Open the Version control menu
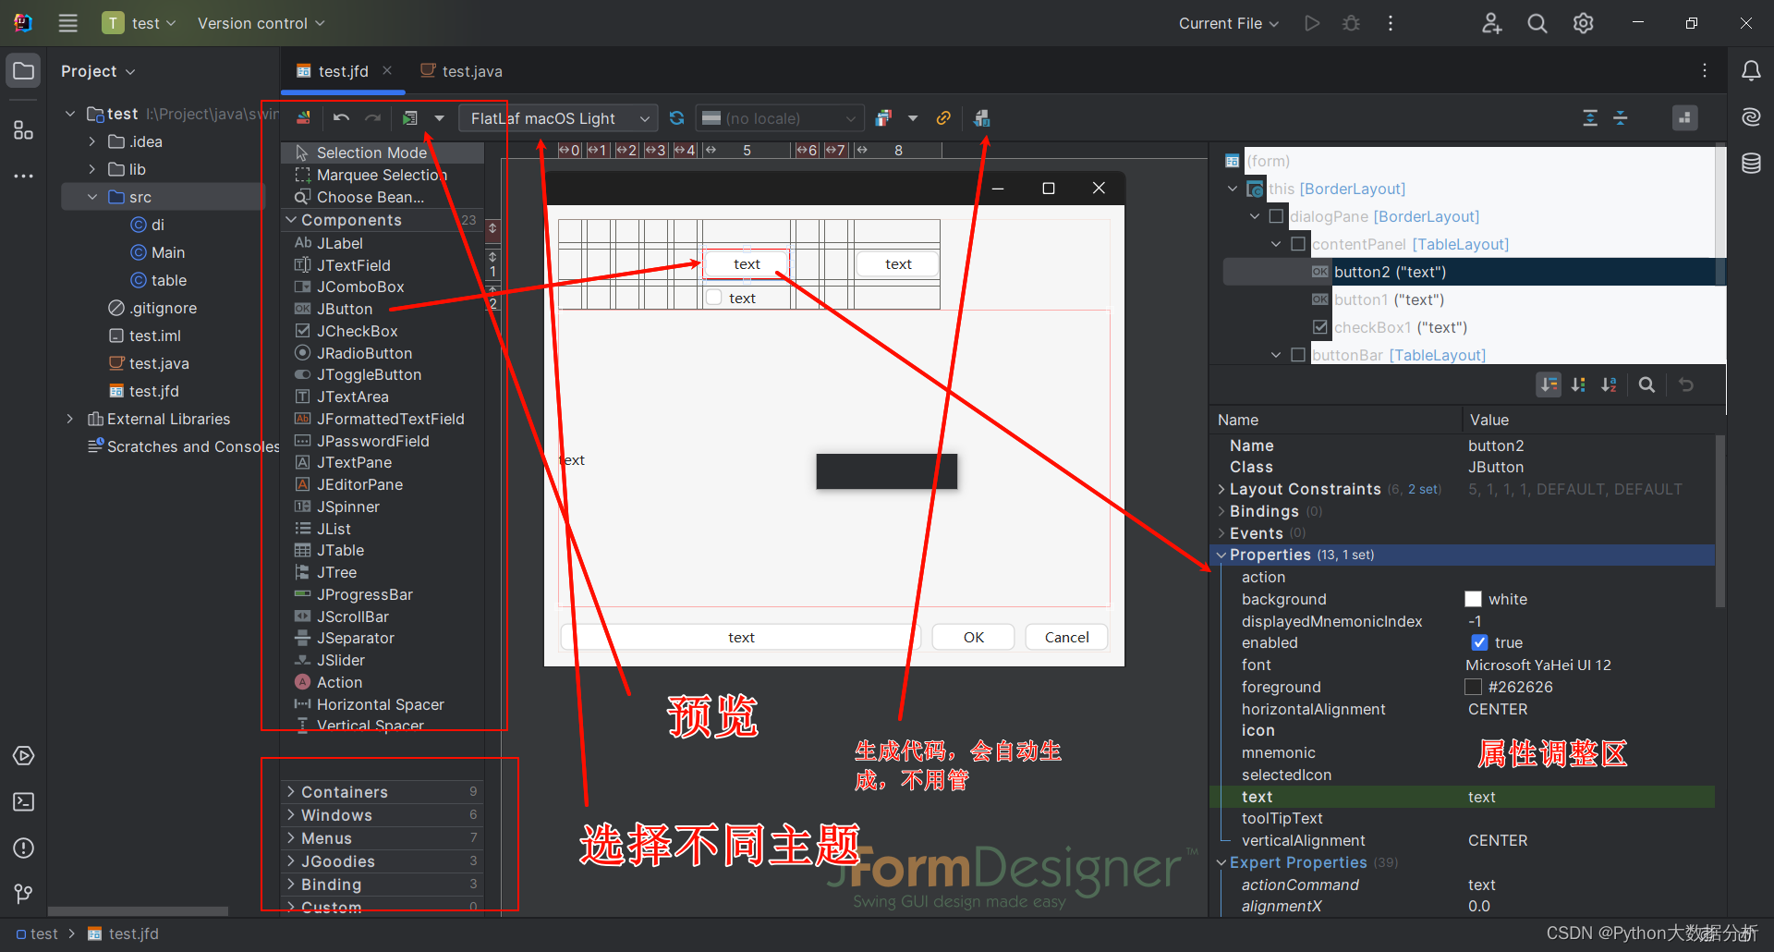The image size is (1774, 952). (261, 23)
